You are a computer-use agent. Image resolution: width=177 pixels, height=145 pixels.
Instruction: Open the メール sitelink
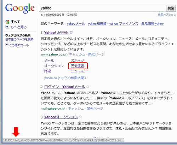pos(49,61)
